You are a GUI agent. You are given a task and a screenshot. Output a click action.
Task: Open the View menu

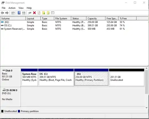click(21, 8)
